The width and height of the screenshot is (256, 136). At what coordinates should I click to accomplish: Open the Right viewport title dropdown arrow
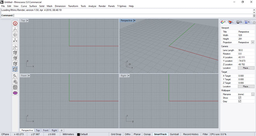[129, 76]
